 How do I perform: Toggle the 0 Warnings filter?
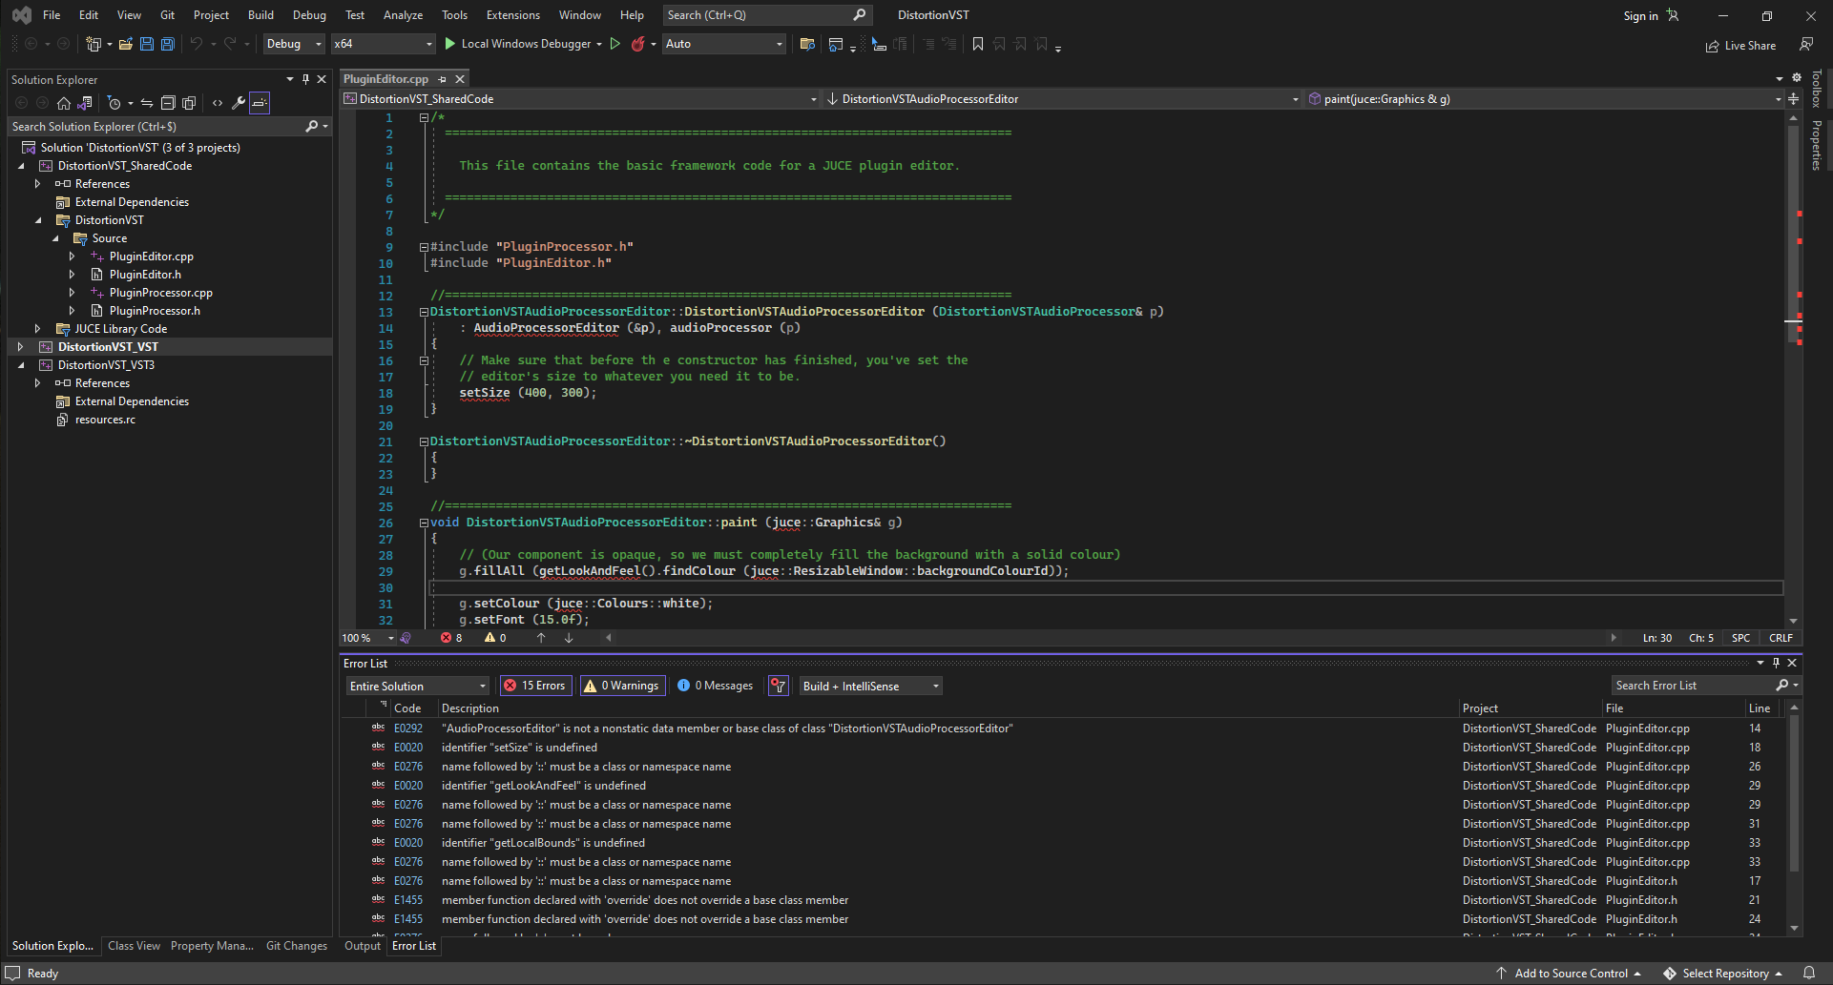pyautogui.click(x=622, y=686)
